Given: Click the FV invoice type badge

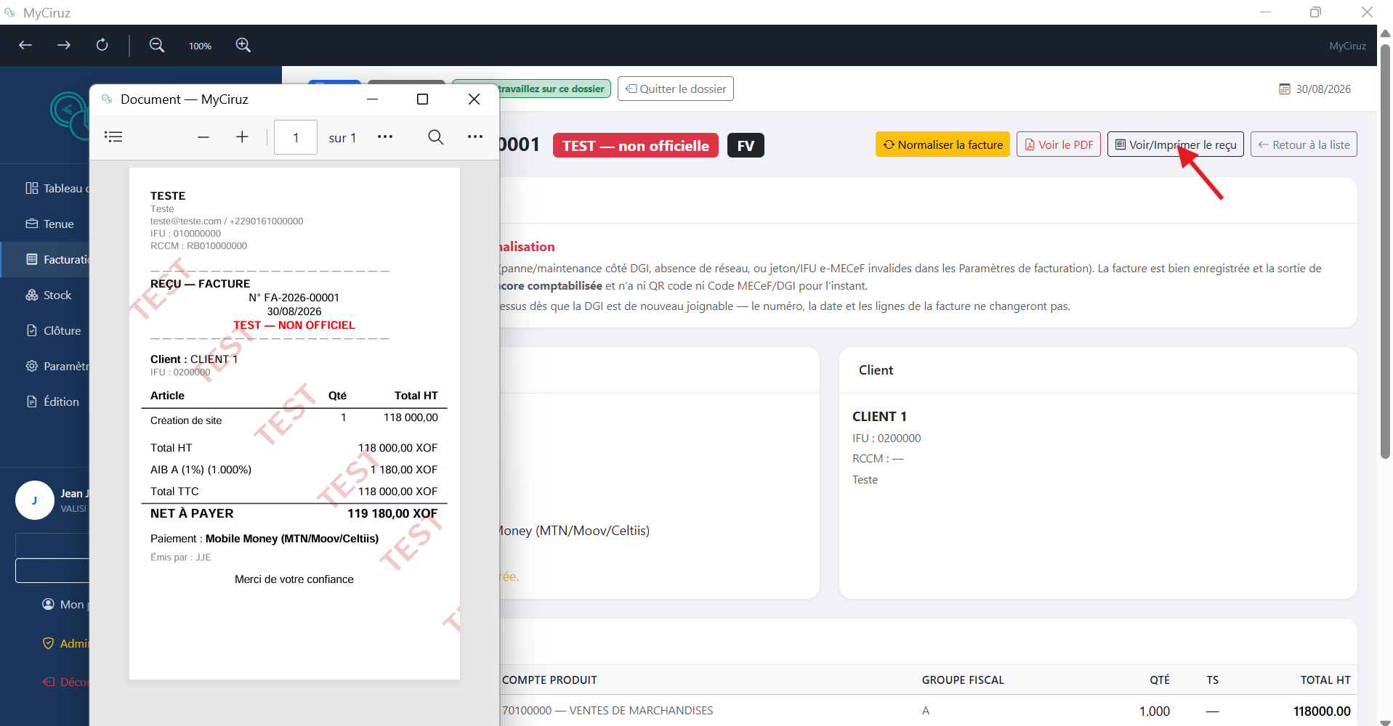Looking at the screenshot, I should (746, 145).
